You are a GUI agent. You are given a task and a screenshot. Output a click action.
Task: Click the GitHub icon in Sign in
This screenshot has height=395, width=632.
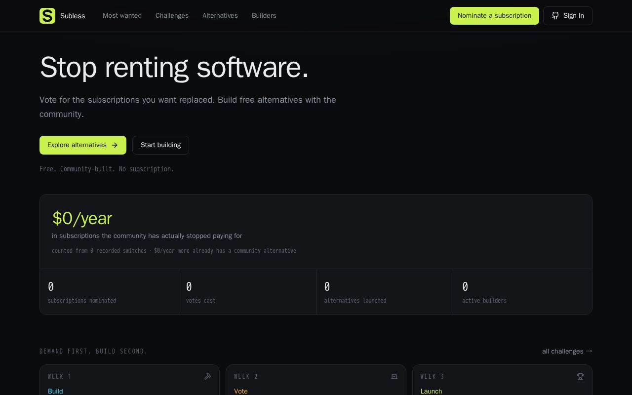tap(555, 16)
